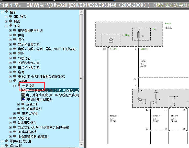Collapse the 后视镜 node

point(10,81)
